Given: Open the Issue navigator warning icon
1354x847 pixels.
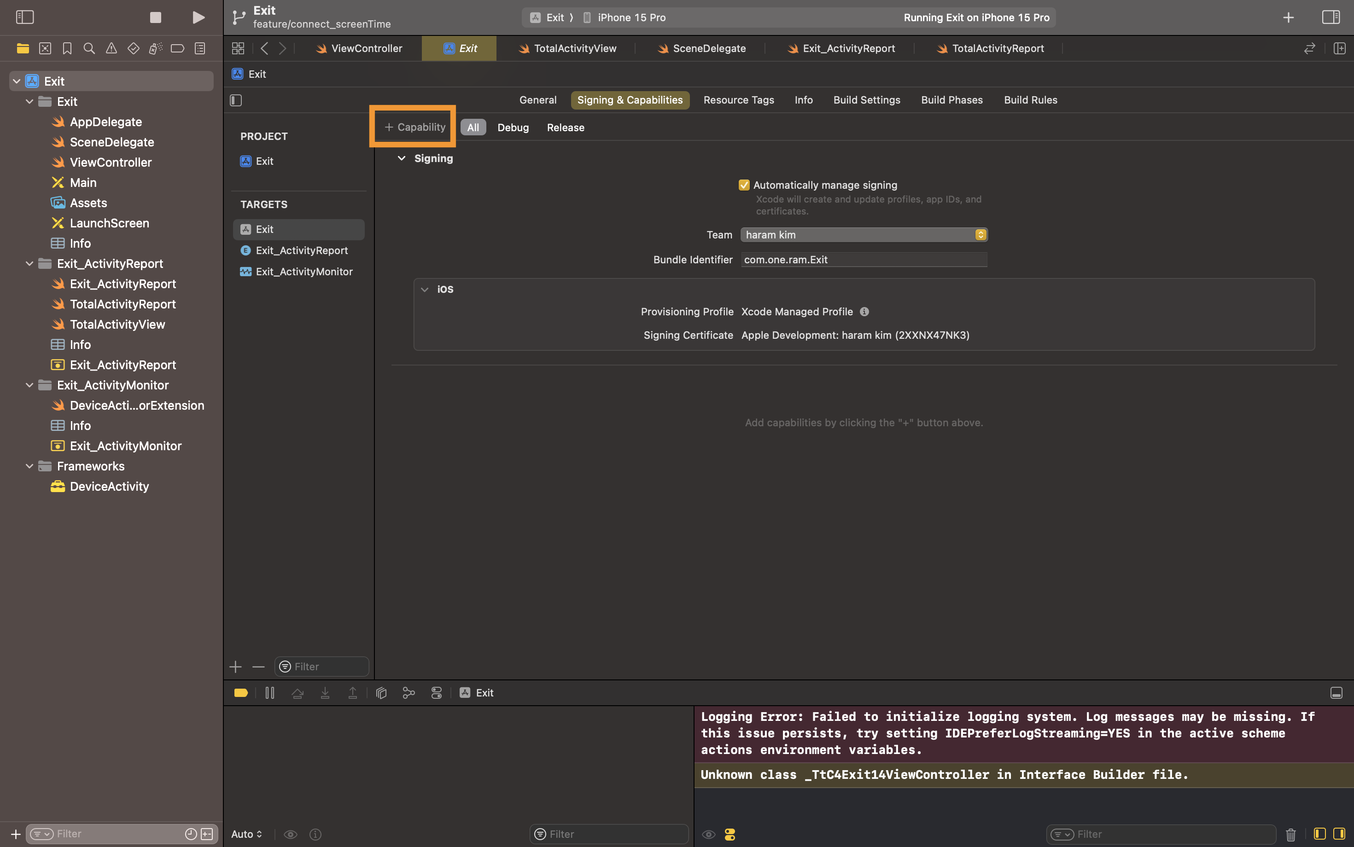Looking at the screenshot, I should click(111, 49).
